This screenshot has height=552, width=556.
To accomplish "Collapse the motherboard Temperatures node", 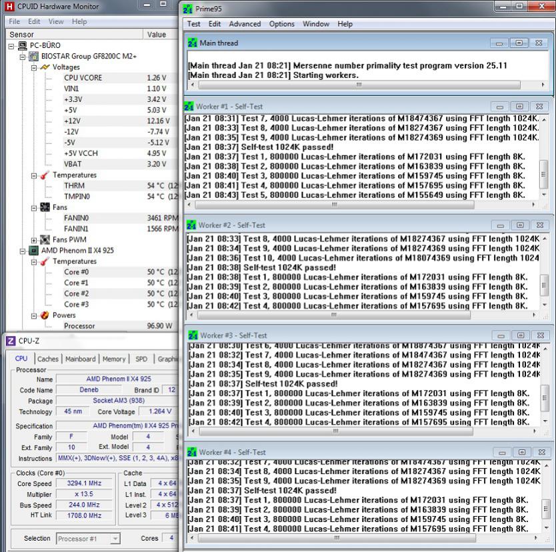I will [x=34, y=175].
